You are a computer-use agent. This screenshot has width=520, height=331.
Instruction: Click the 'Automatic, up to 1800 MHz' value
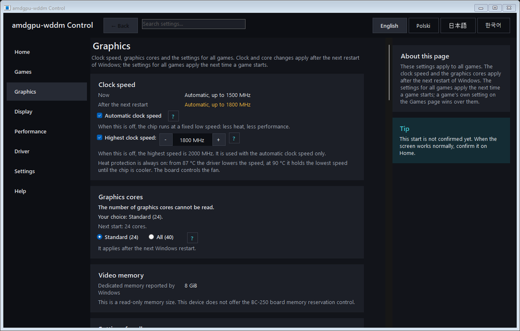click(x=217, y=105)
